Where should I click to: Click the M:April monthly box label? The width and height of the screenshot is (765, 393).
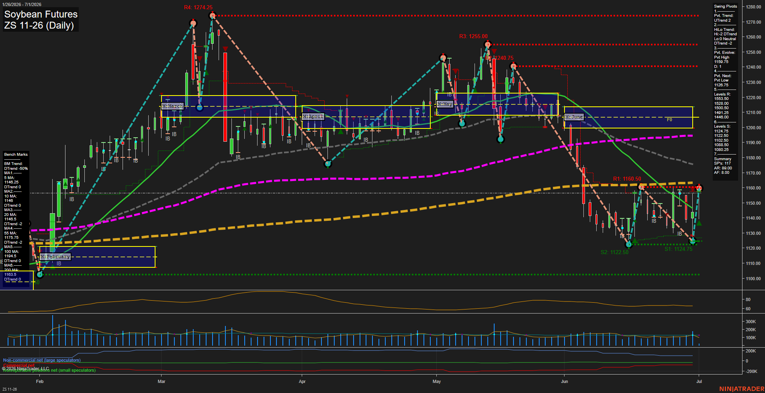pos(313,116)
